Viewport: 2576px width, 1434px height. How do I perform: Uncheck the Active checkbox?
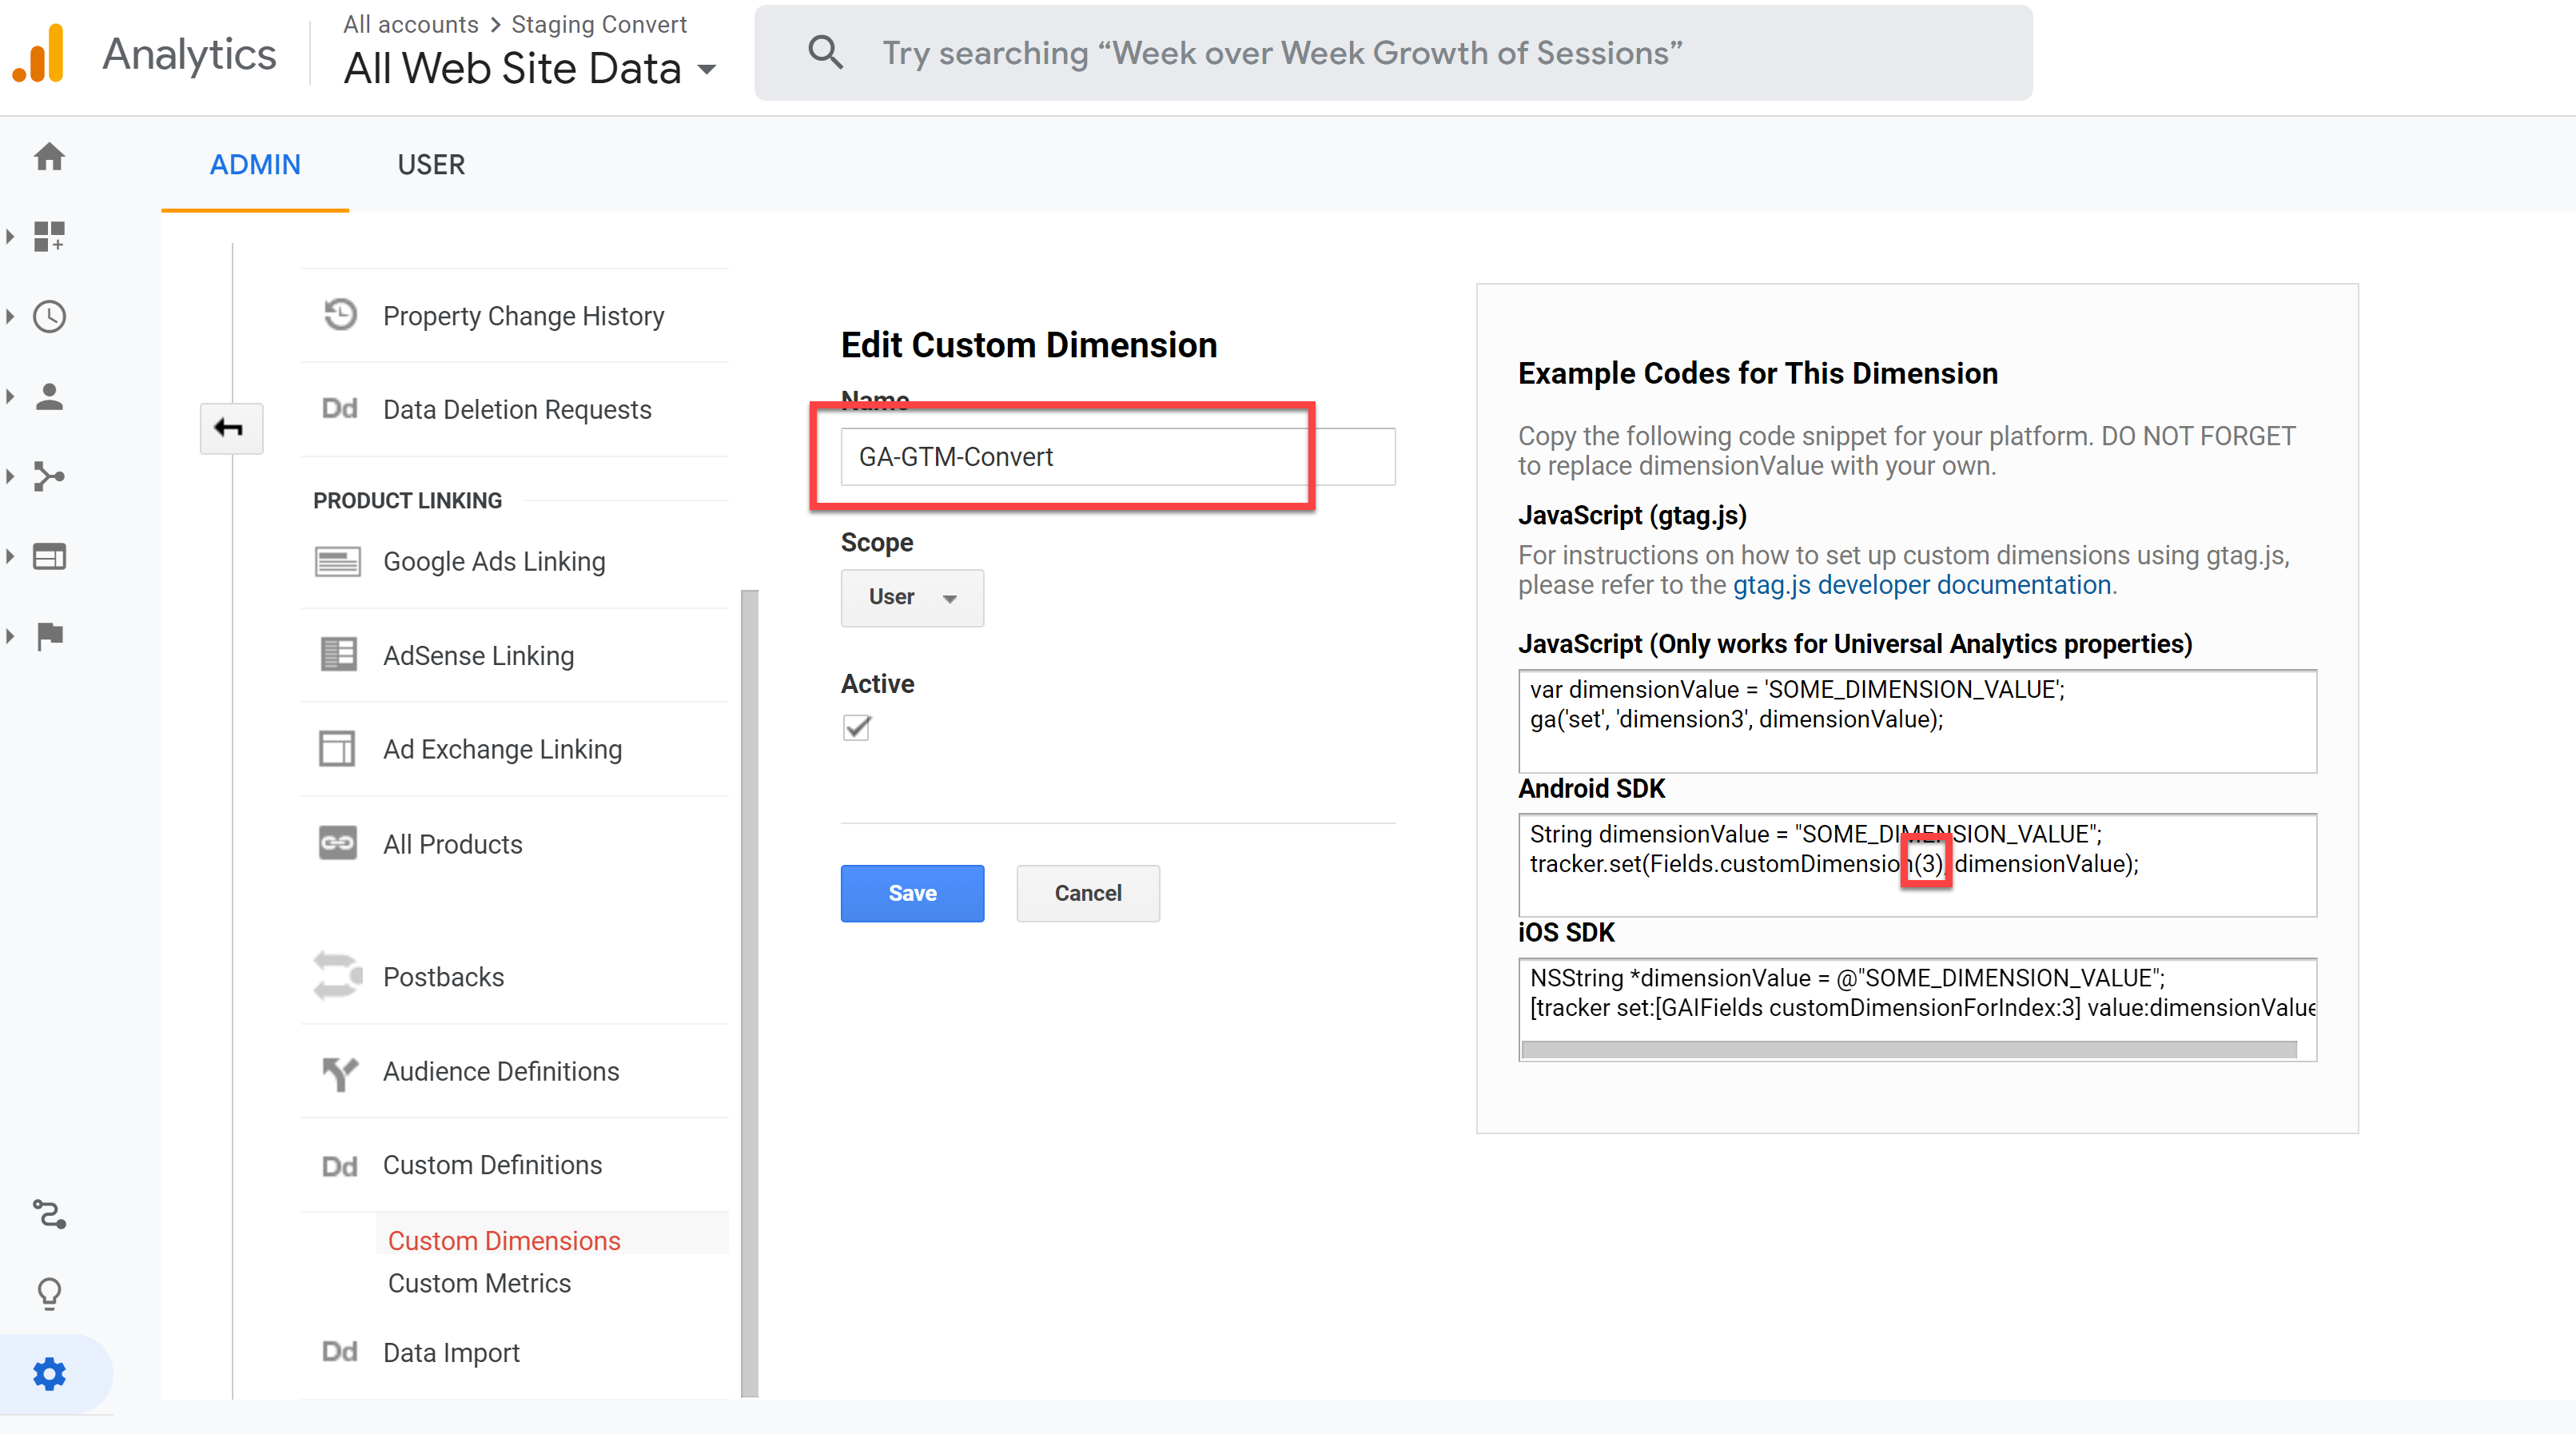[x=856, y=728]
